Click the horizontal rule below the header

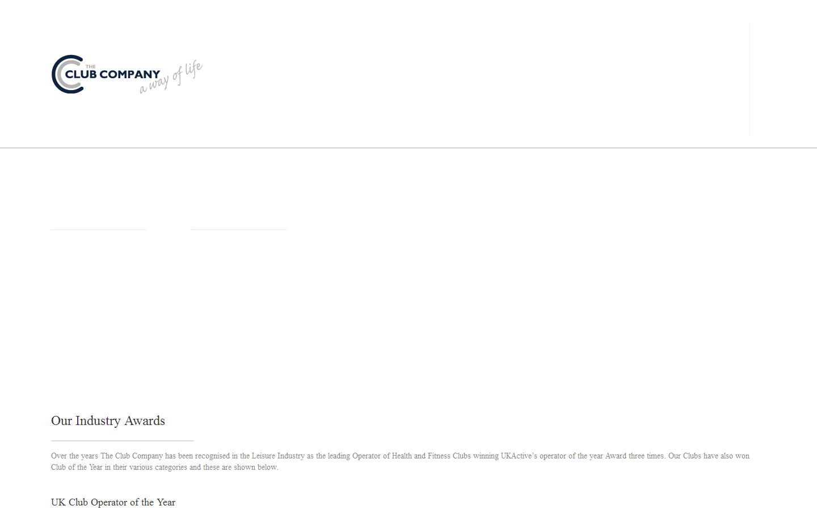(x=408, y=148)
